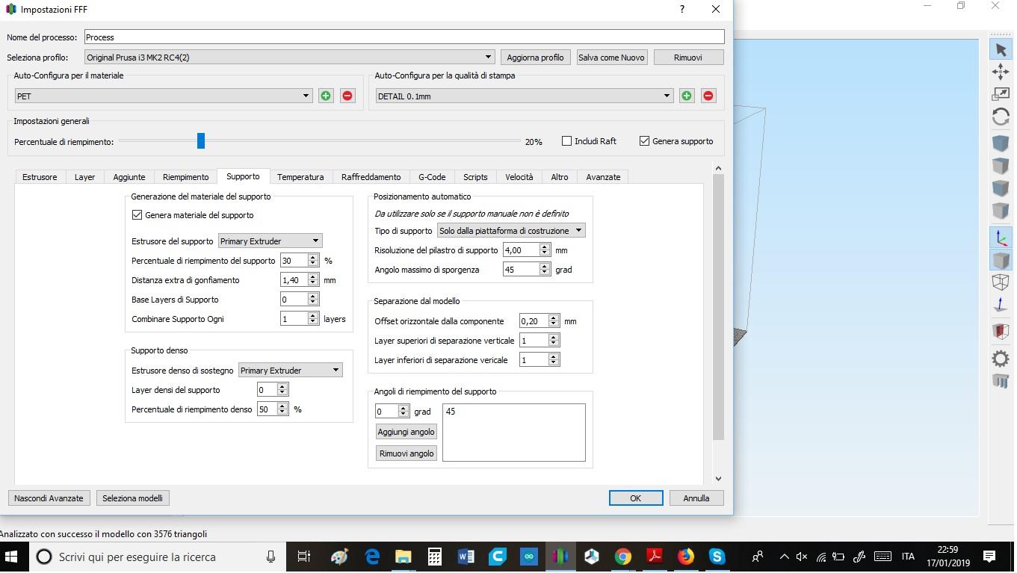
Task: Activate the scale model tool
Action: (x=1001, y=94)
